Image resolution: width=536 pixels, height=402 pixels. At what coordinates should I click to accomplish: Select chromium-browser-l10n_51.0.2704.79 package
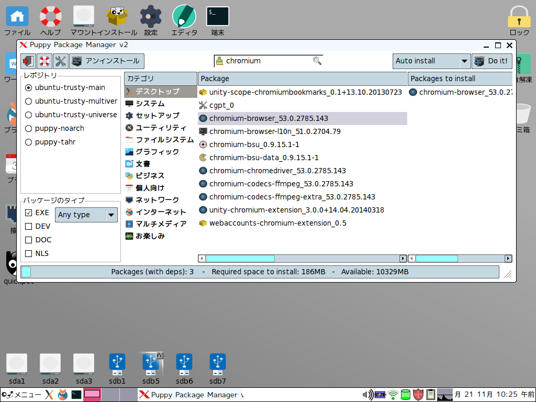303,131
